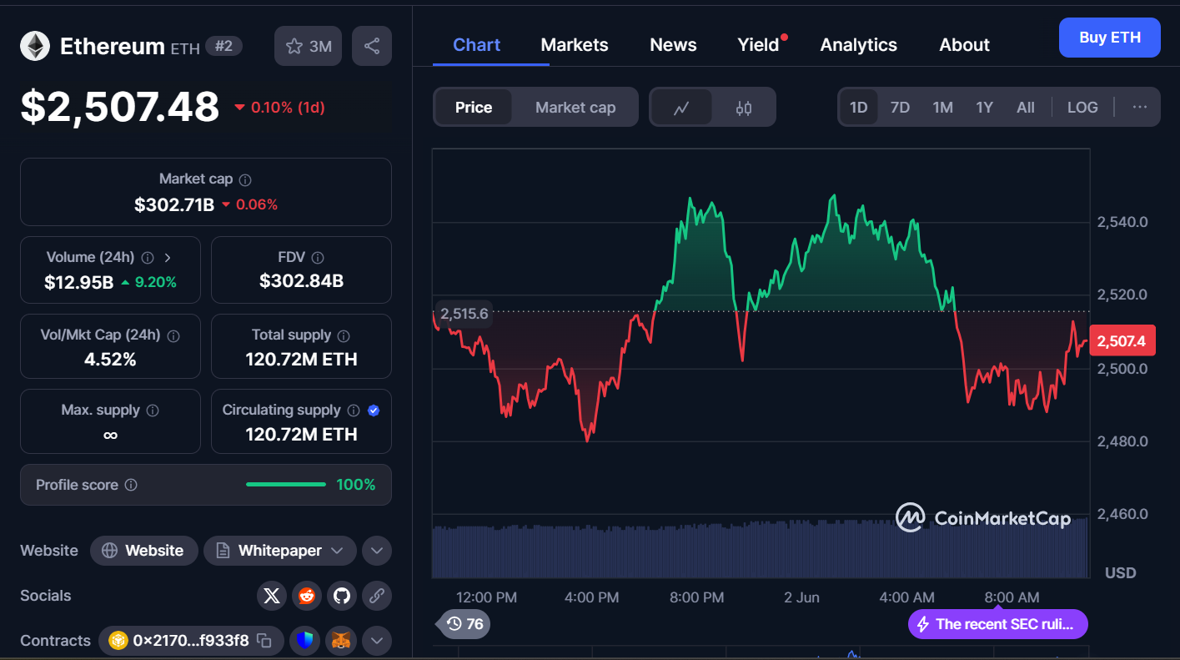Open Ethereum Reddit social link
The image size is (1180, 660).
pos(306,596)
